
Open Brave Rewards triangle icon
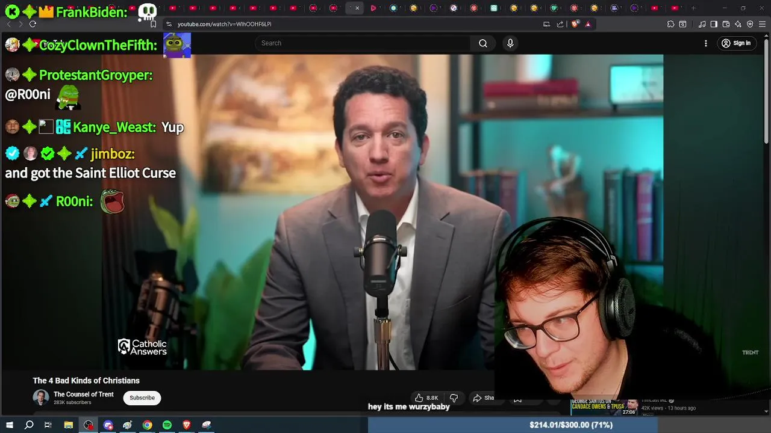588,24
